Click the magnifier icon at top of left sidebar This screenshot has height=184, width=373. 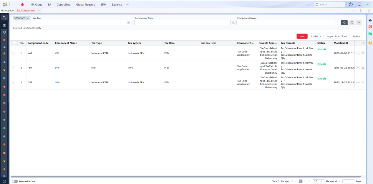click(x=4, y=18)
